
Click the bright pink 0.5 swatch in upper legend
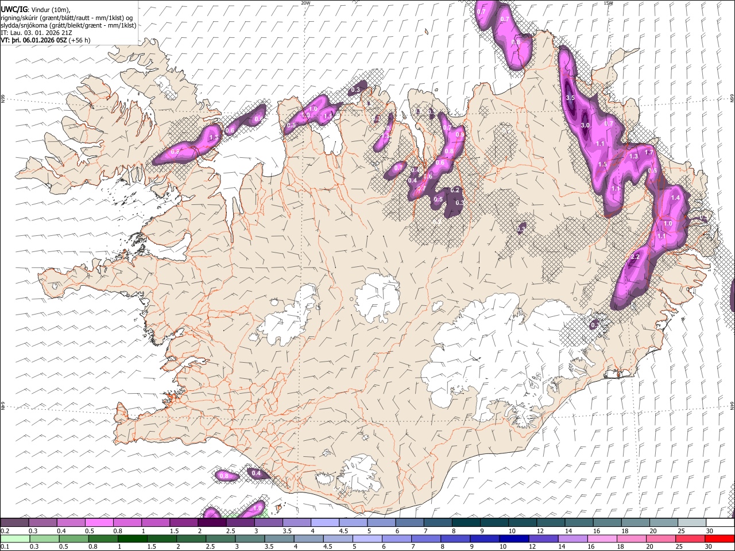99,522
